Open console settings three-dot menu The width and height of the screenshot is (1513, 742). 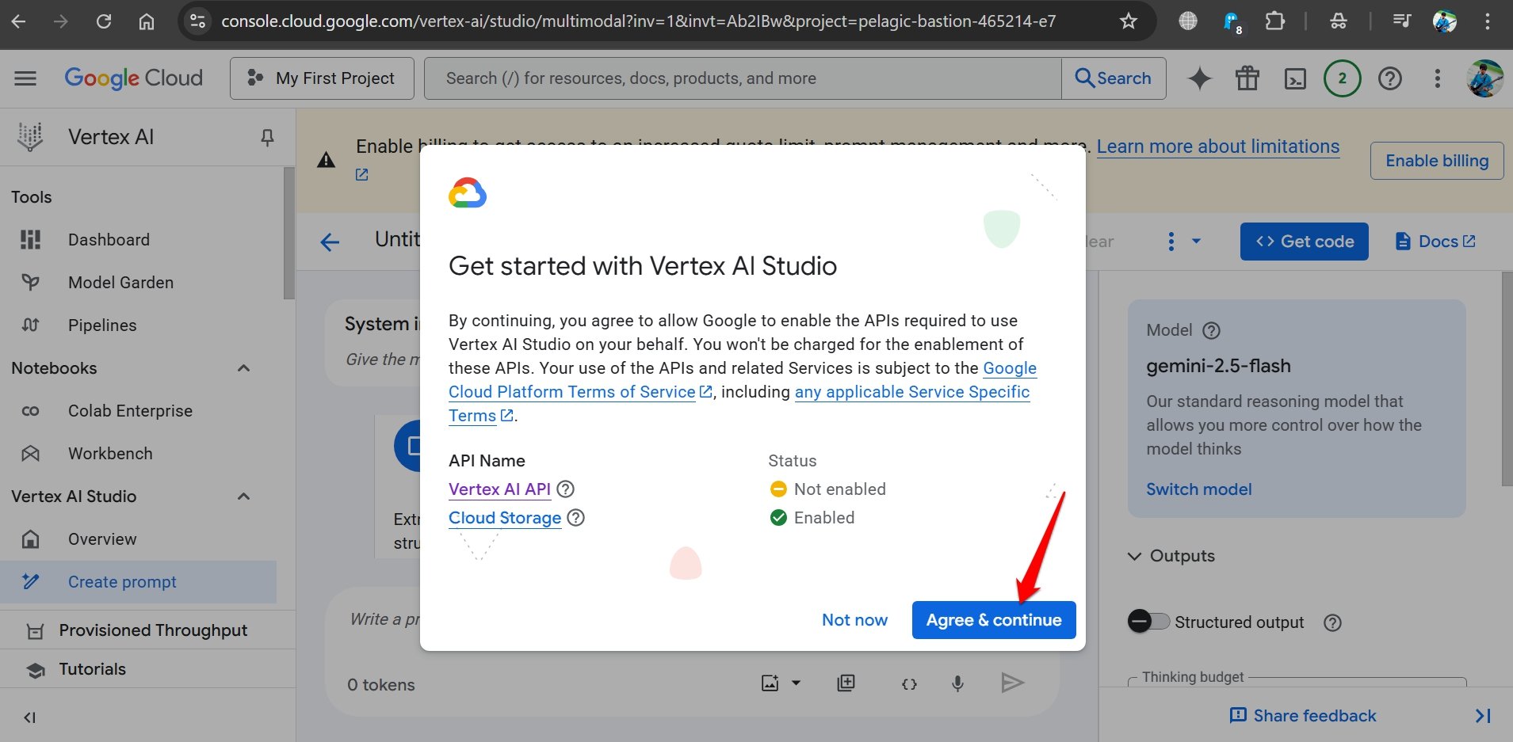1438,78
